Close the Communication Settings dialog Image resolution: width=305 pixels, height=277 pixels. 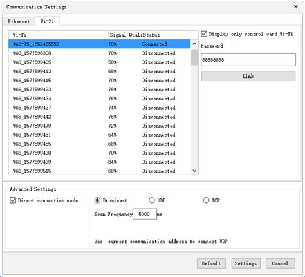click(296, 6)
